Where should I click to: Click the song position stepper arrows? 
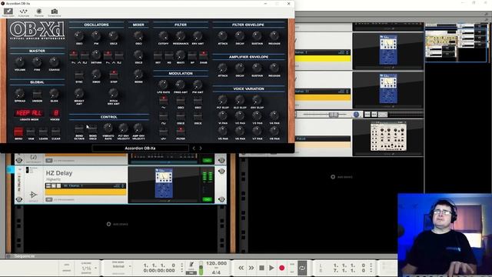[181, 268]
